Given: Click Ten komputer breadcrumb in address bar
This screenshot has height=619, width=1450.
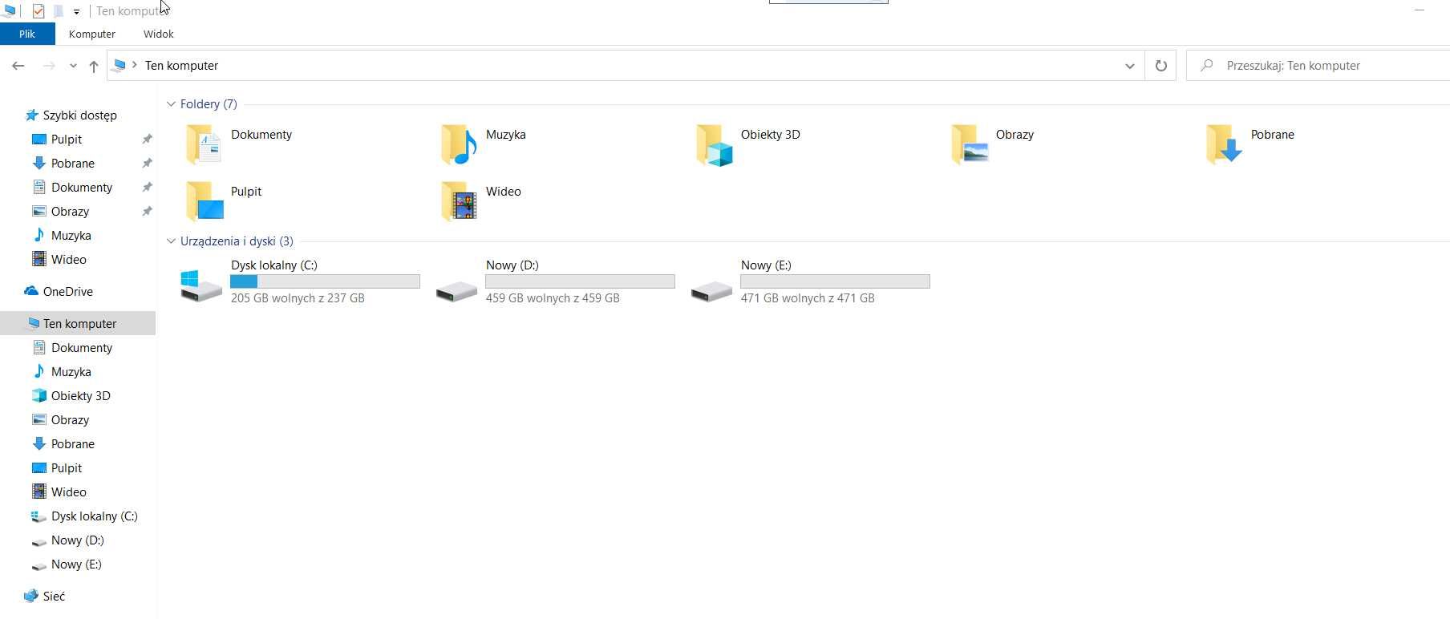Looking at the screenshot, I should point(181,66).
